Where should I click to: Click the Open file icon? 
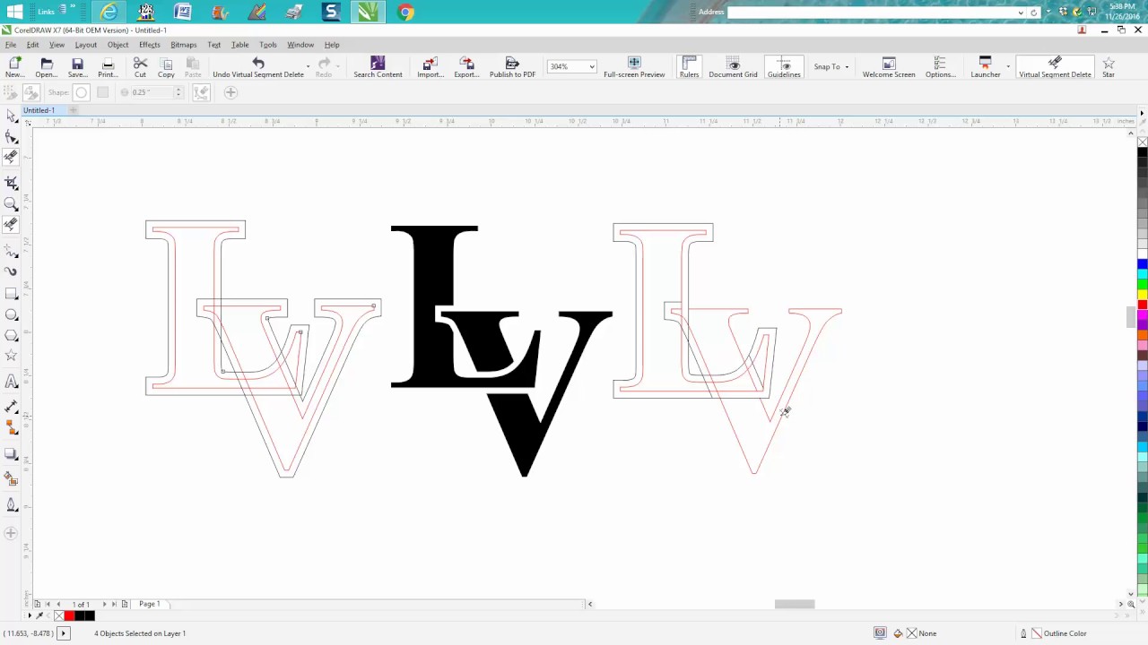pyautogui.click(x=47, y=67)
